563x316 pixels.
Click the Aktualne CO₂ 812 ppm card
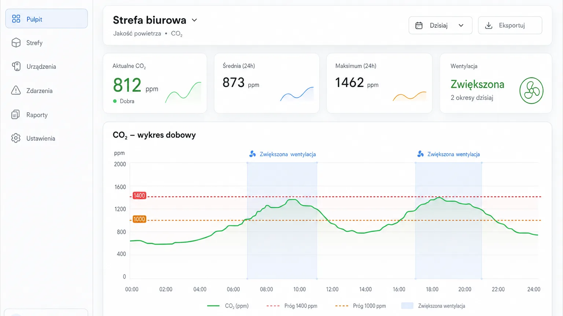coord(155,83)
